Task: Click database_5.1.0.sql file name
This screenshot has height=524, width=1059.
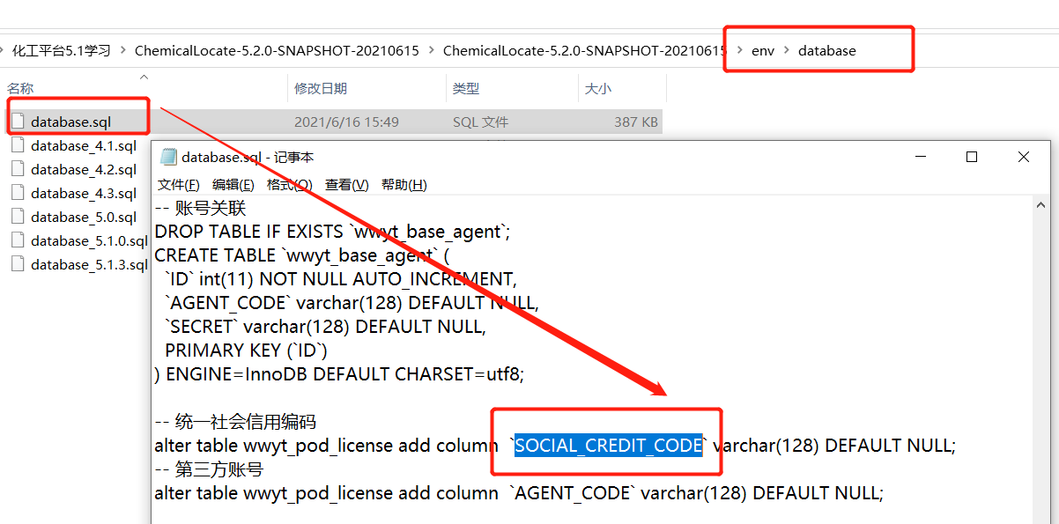Action: 89,240
